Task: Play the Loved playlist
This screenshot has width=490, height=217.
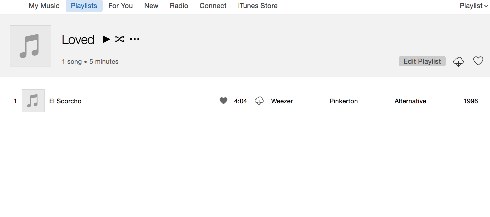Action: 106,39
